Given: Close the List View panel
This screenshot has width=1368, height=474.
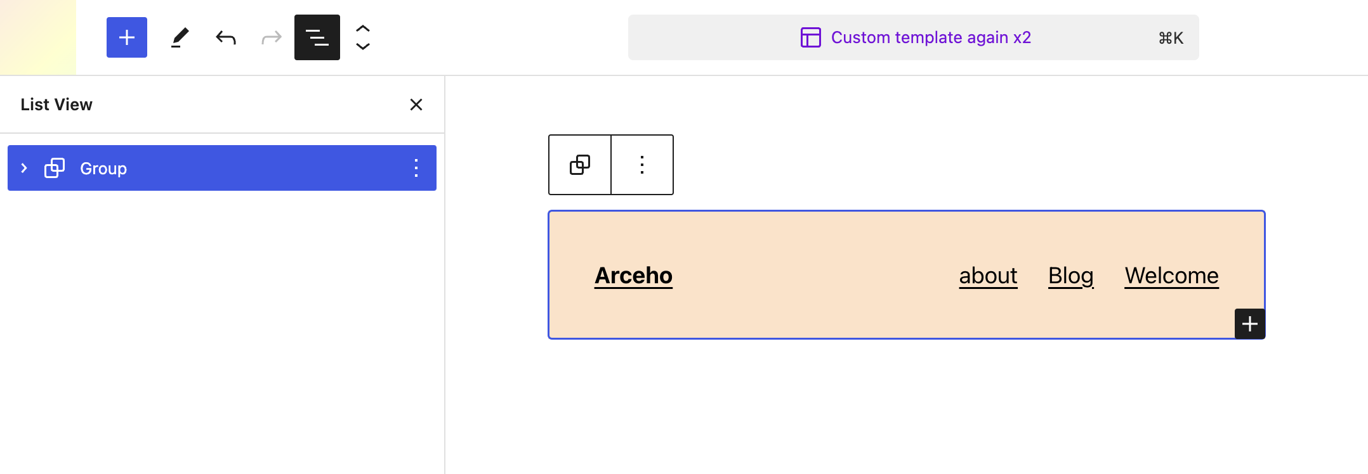Looking at the screenshot, I should tap(416, 105).
